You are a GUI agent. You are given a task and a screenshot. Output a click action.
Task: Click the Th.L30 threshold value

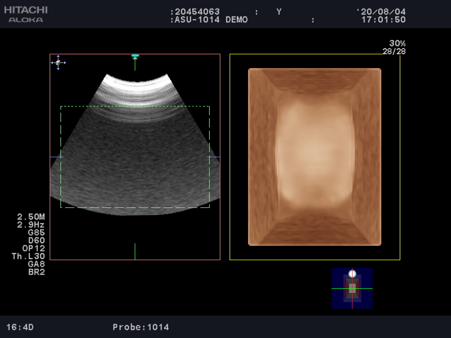point(28,257)
